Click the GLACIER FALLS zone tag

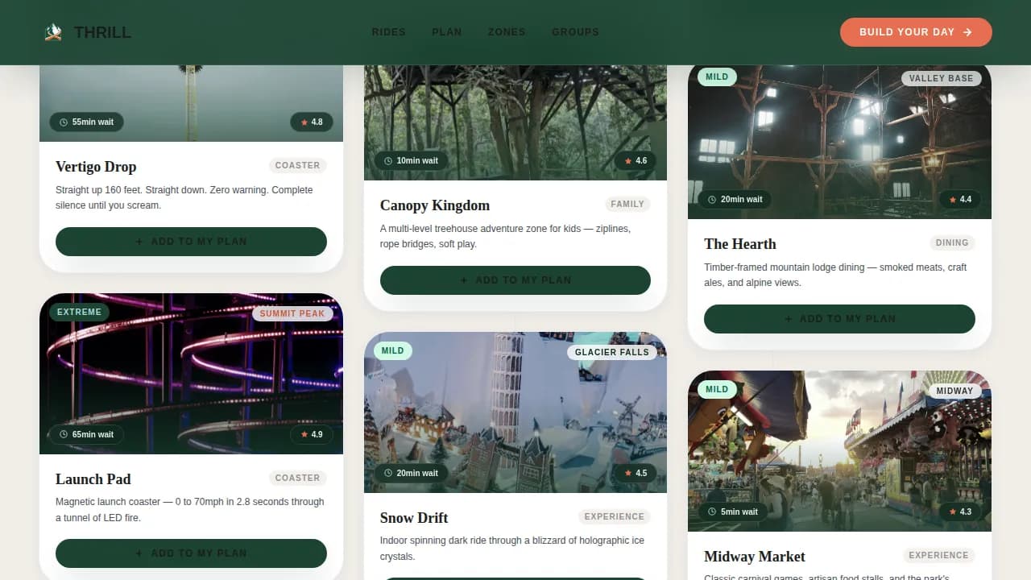(x=612, y=352)
